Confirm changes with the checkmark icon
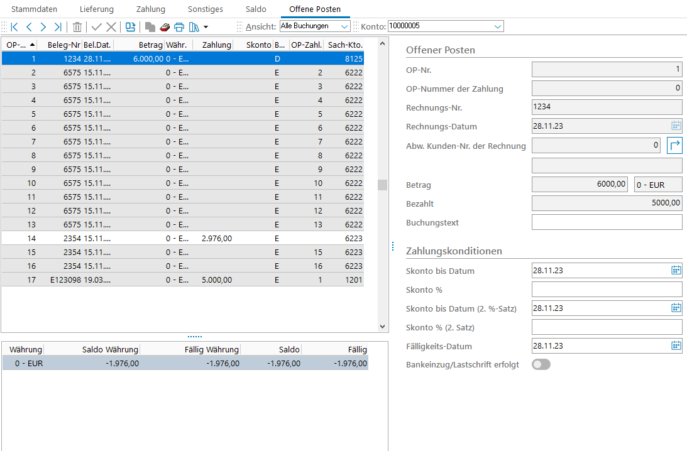Image resolution: width=687 pixels, height=451 pixels. (x=96, y=26)
